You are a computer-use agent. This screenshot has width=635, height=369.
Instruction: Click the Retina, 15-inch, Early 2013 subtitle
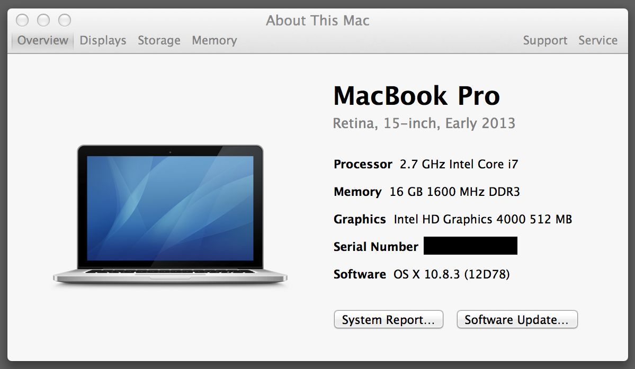coord(424,123)
